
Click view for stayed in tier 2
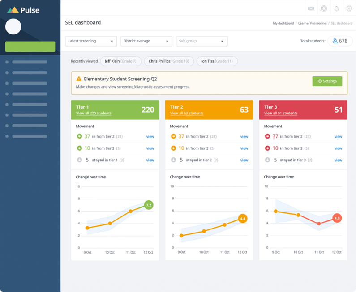click(244, 160)
